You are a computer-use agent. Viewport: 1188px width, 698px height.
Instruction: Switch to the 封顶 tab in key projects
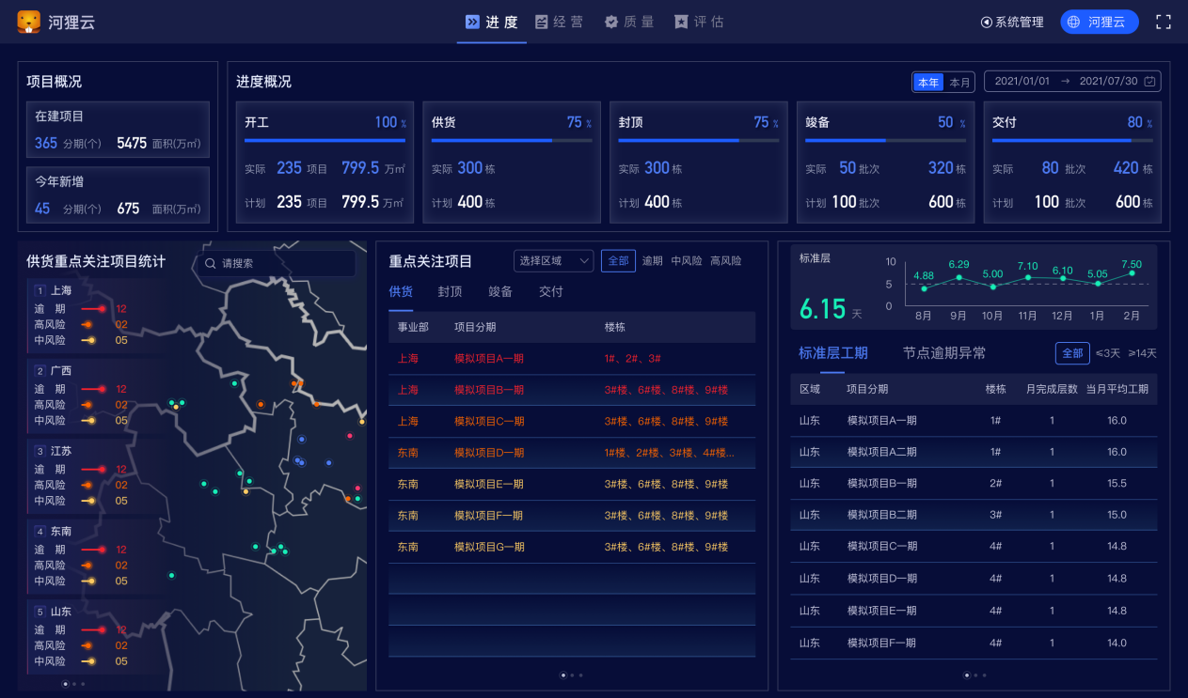pyautogui.click(x=450, y=292)
